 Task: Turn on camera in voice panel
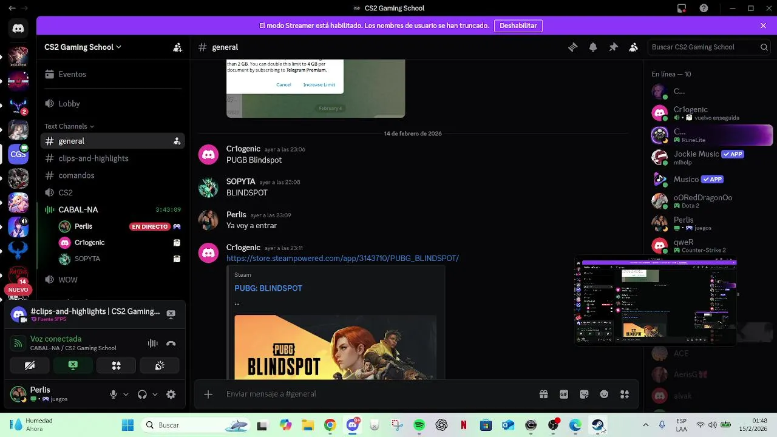[29, 365]
